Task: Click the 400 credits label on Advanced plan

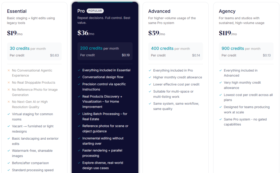Action: (162, 48)
